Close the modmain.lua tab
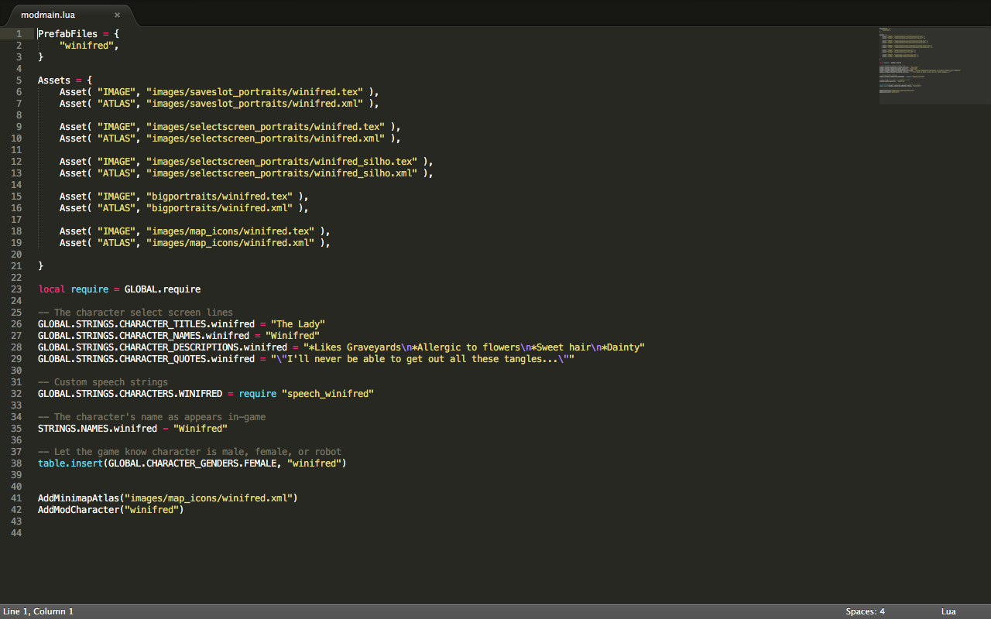The height and width of the screenshot is (619, 991). pyautogui.click(x=117, y=15)
